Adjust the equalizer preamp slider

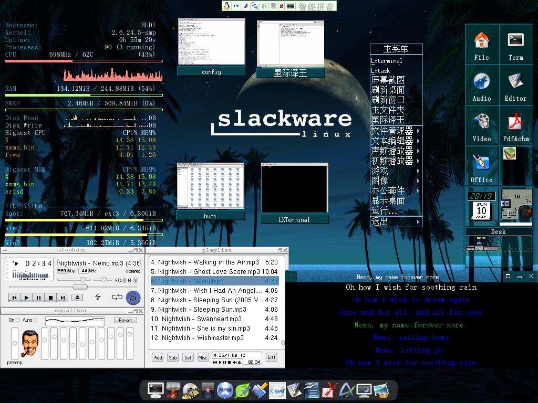click(x=14, y=343)
